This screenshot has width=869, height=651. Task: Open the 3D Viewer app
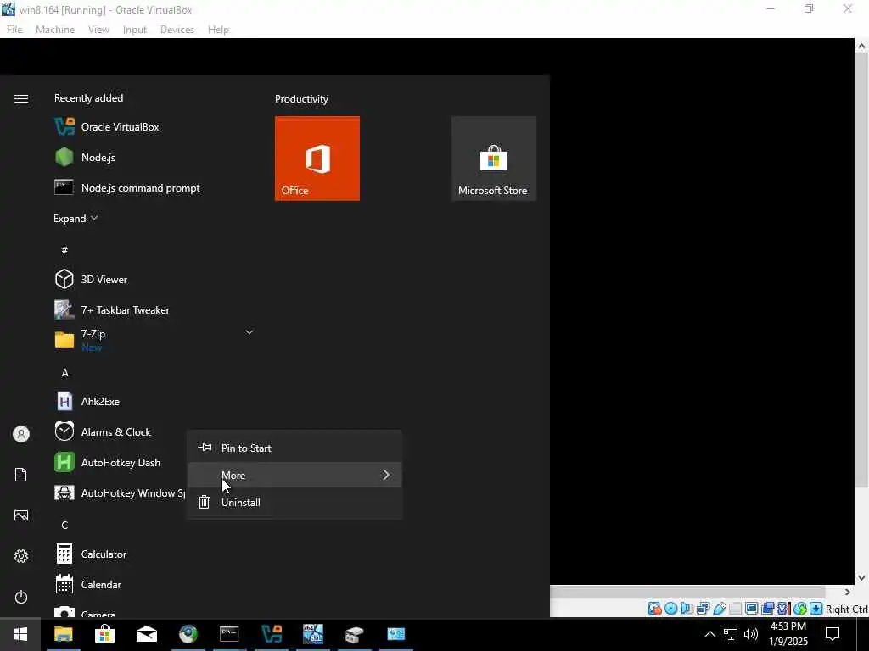pos(91,280)
